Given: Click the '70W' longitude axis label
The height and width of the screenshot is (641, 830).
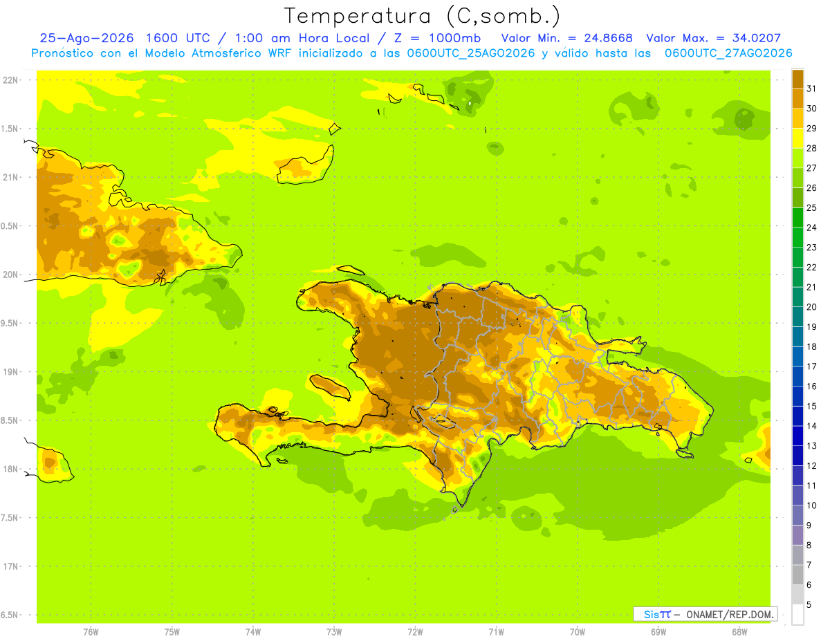Looking at the screenshot, I should pos(578,632).
